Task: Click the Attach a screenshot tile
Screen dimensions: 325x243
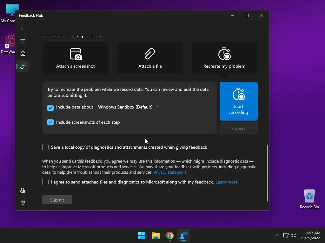Action: (x=76, y=58)
